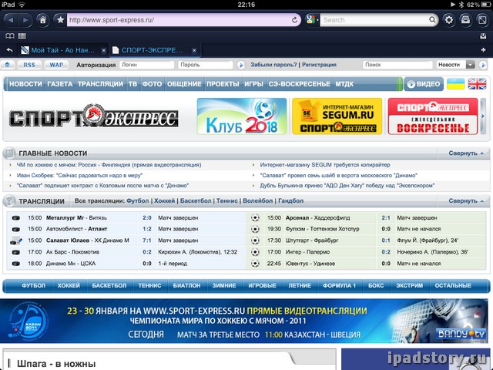Open the bookmarks book icon
This screenshot has width=493, height=370.
(10, 36)
